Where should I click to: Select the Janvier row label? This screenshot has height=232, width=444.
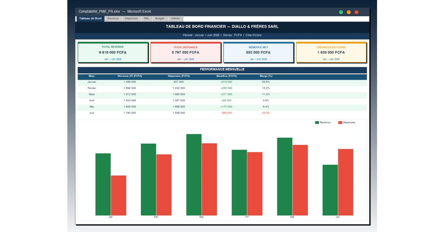pyautogui.click(x=92, y=82)
